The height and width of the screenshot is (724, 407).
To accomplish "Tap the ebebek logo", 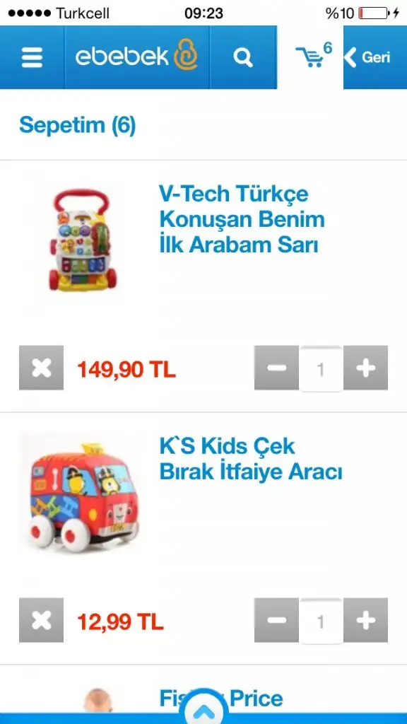I will [136, 57].
